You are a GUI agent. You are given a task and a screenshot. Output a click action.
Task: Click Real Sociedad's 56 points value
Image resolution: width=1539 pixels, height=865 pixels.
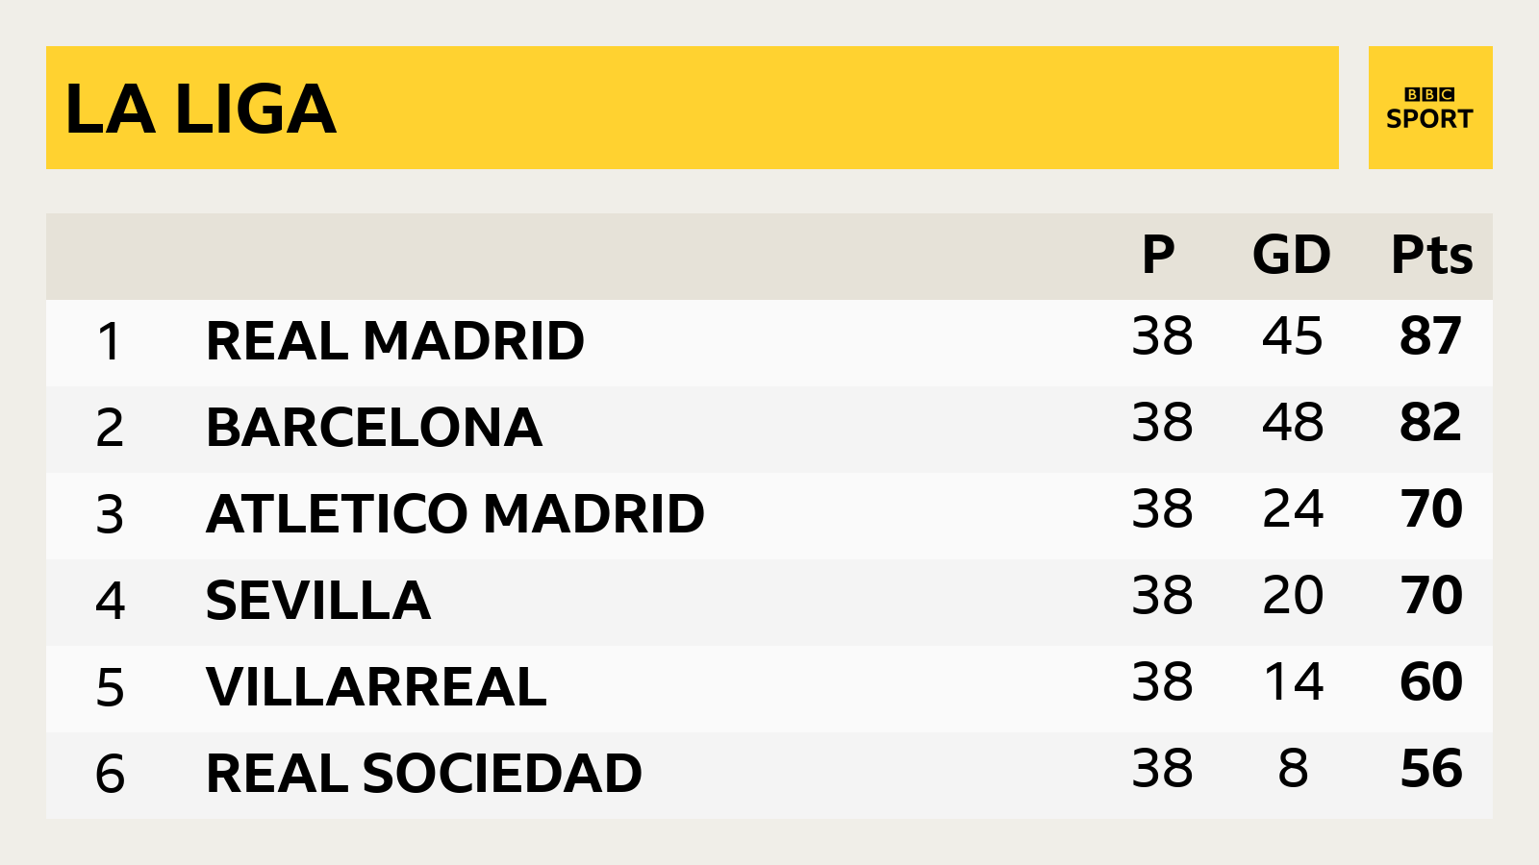[1431, 769]
